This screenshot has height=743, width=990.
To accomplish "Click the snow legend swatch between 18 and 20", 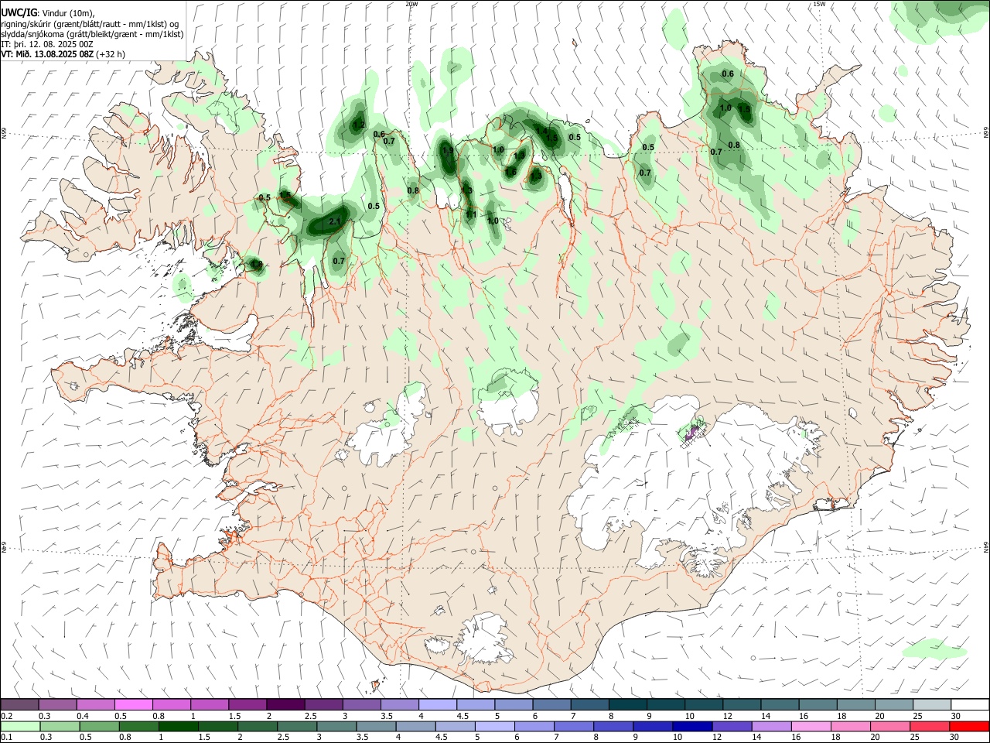I will tap(855, 705).
